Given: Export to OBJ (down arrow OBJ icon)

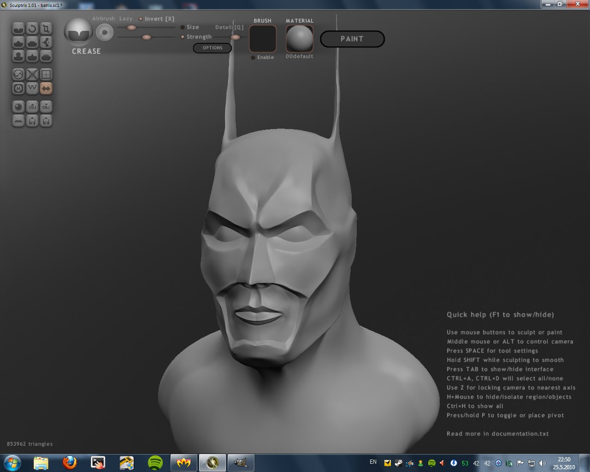Looking at the screenshot, I should point(46,106).
